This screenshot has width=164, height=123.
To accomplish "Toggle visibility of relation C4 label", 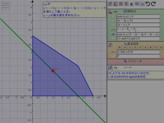I will 113,29.
